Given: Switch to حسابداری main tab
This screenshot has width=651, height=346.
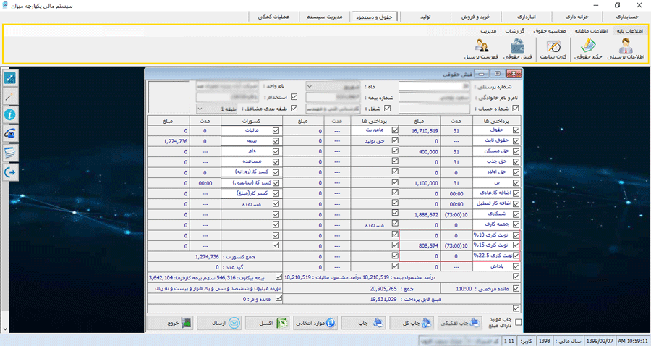Looking at the screenshot, I should click(627, 17).
